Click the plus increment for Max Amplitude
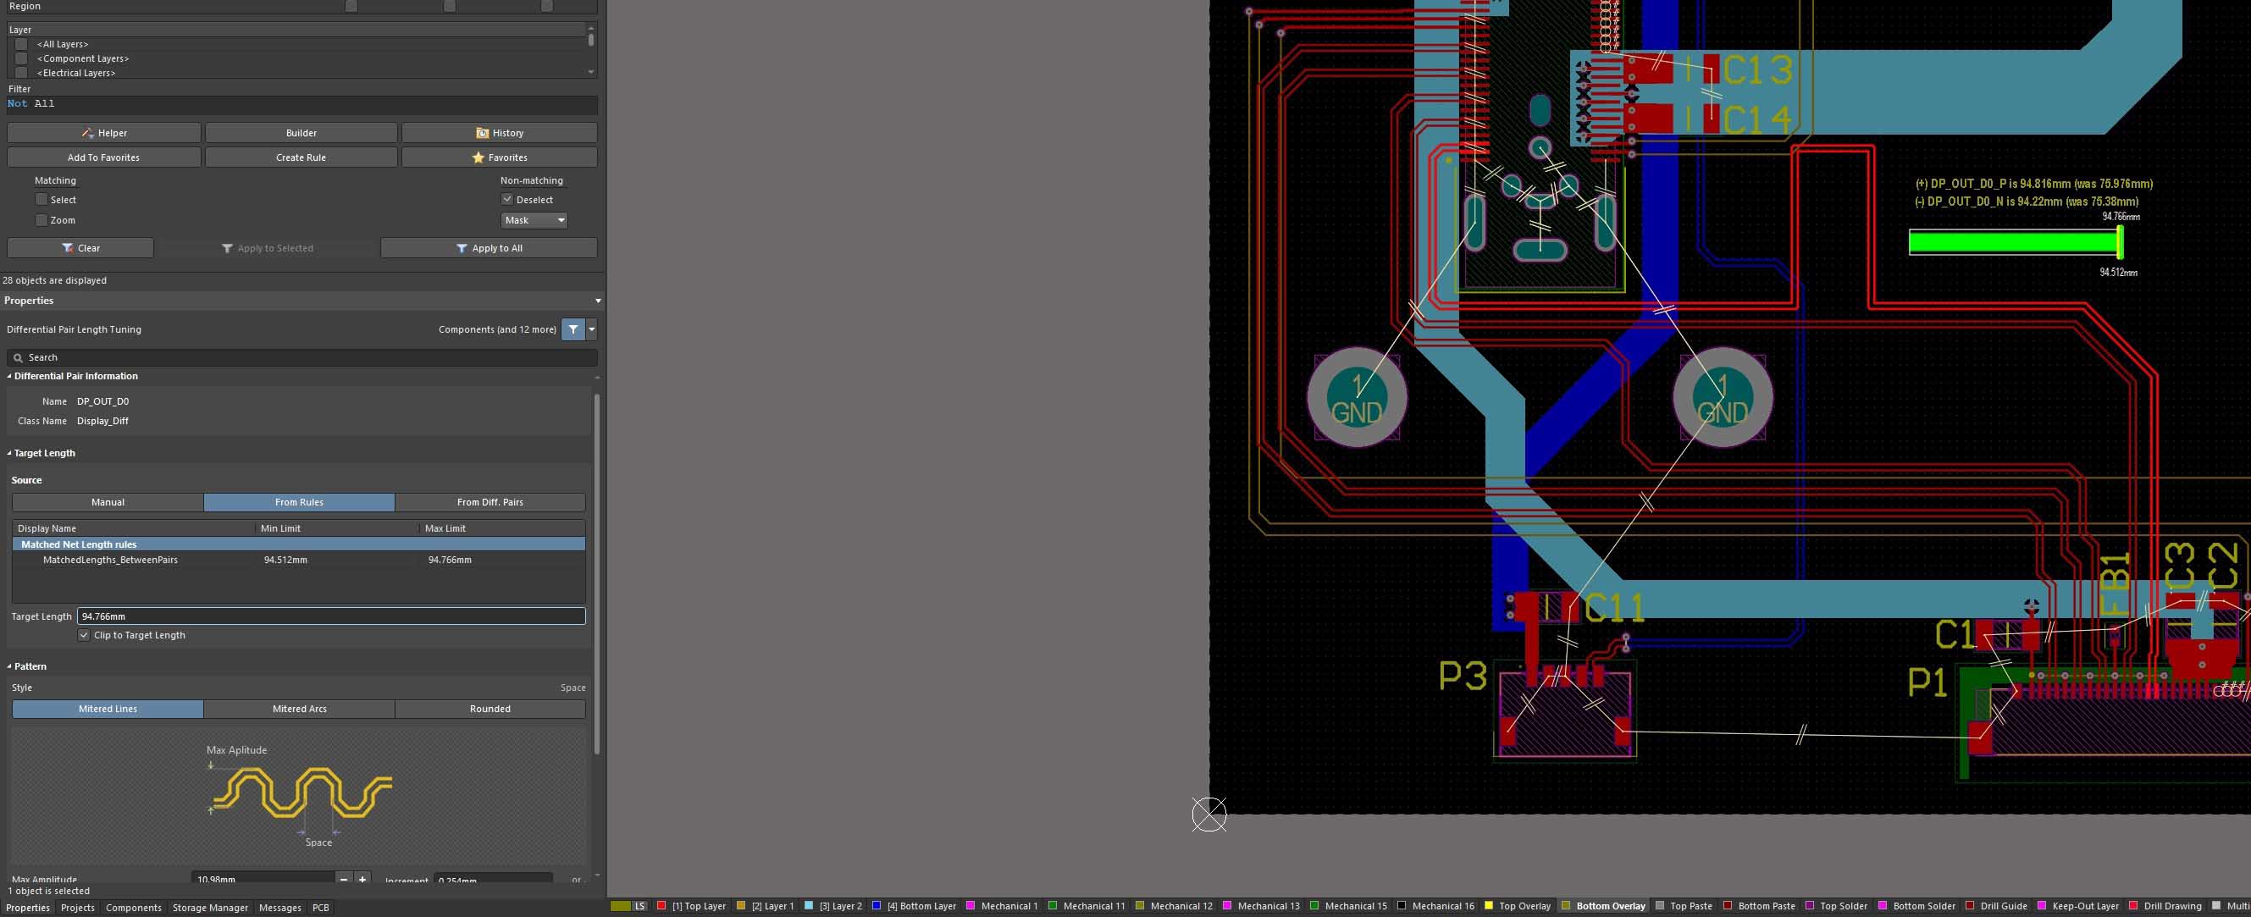 point(362,879)
